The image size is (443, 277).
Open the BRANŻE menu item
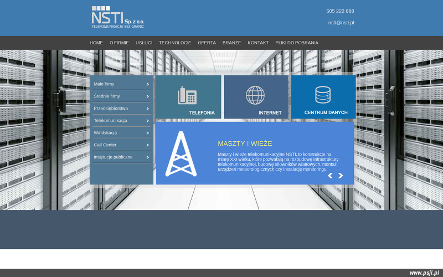[231, 43]
